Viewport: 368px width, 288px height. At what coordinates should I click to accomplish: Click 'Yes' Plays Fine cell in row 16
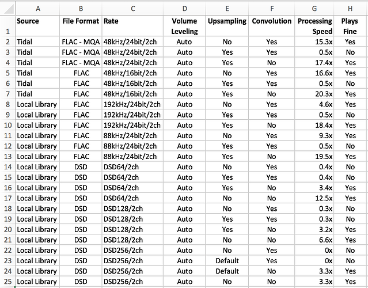click(x=350, y=188)
